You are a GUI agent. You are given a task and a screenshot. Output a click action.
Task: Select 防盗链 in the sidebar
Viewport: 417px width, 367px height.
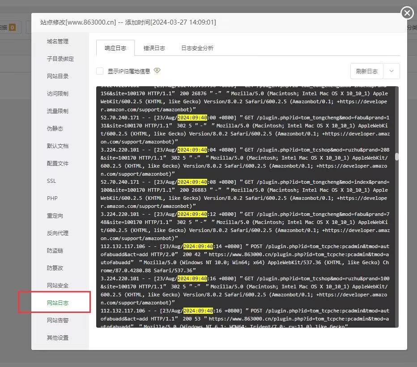pyautogui.click(x=55, y=251)
